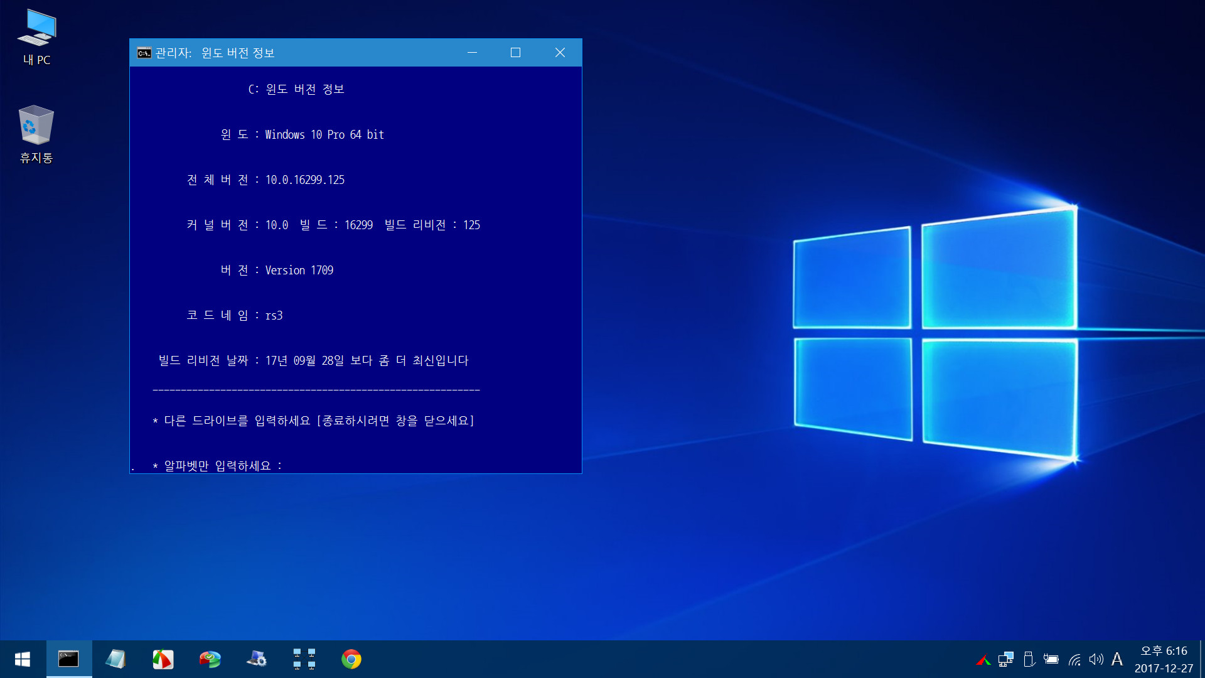Screen dimensions: 1205x678
Task: Open the Wi-Fi network tray icon
Action: (1074, 659)
